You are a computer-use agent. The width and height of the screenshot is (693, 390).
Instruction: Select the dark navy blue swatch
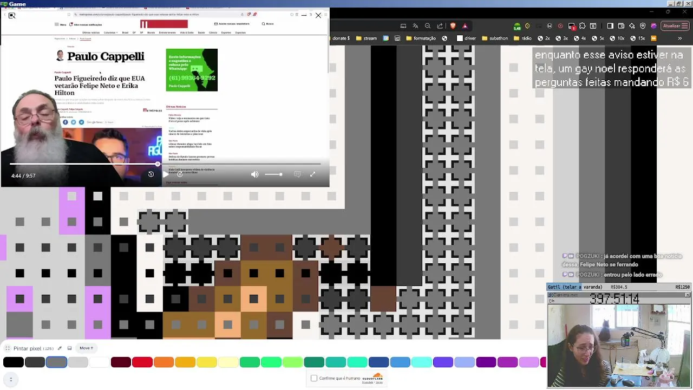coord(378,362)
